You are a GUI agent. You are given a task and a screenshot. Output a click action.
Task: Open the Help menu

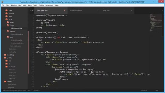(57, 5)
